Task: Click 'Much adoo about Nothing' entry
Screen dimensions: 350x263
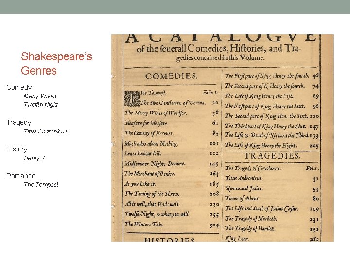Action: pos(151,143)
